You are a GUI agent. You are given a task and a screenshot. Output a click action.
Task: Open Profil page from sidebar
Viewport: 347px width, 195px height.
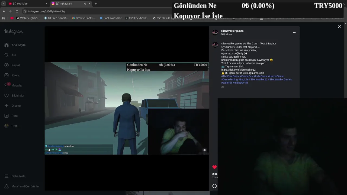[11, 126]
